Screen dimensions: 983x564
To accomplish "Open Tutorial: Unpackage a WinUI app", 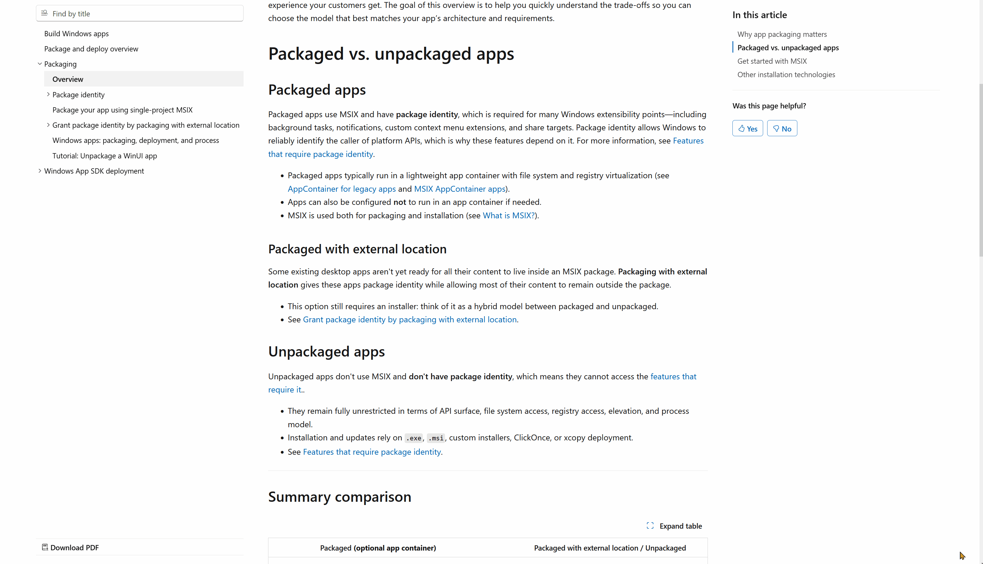I will click(105, 156).
